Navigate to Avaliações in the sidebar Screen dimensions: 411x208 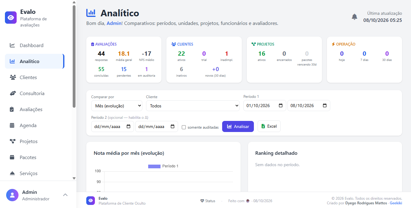point(34,109)
